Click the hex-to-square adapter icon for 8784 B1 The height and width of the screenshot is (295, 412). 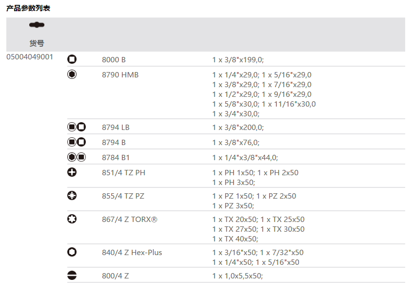tap(77, 157)
